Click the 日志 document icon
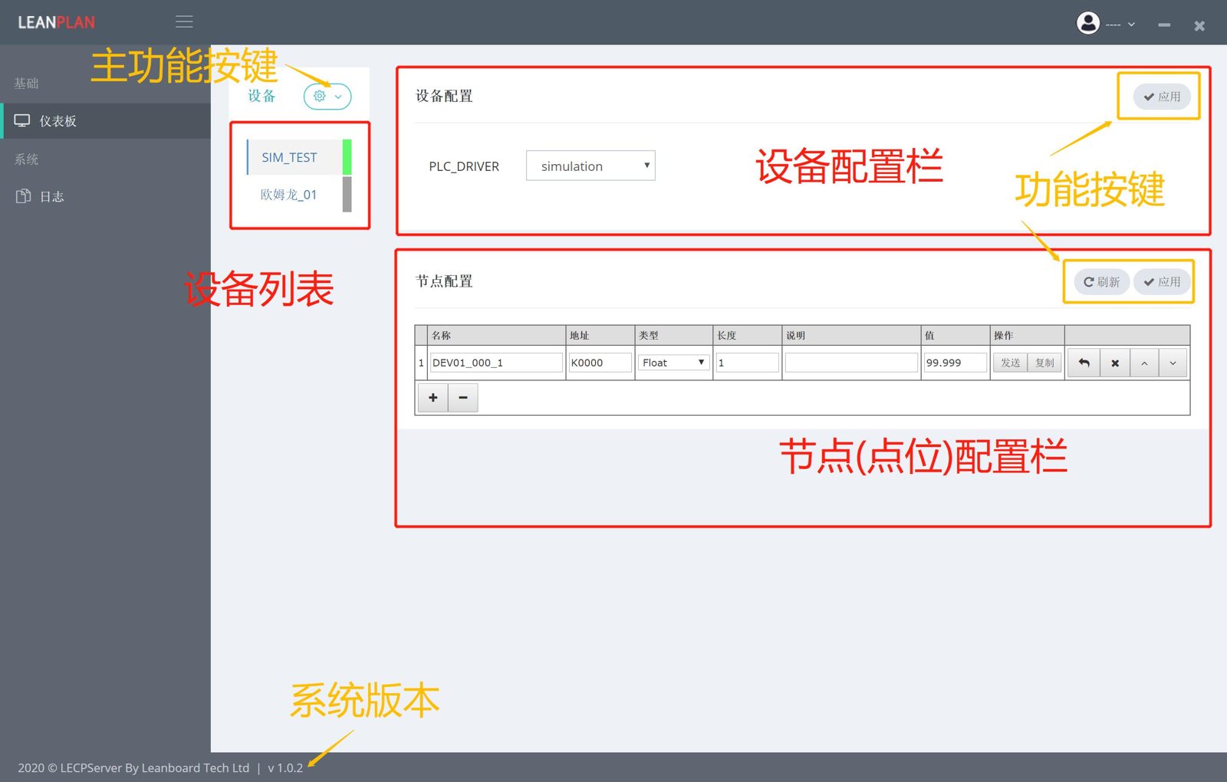This screenshot has height=782, width=1227. coord(23,196)
